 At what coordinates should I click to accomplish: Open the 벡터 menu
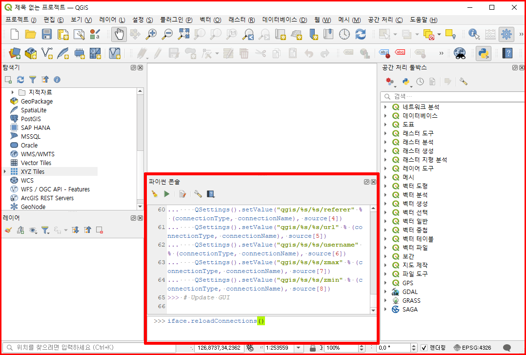(210, 20)
